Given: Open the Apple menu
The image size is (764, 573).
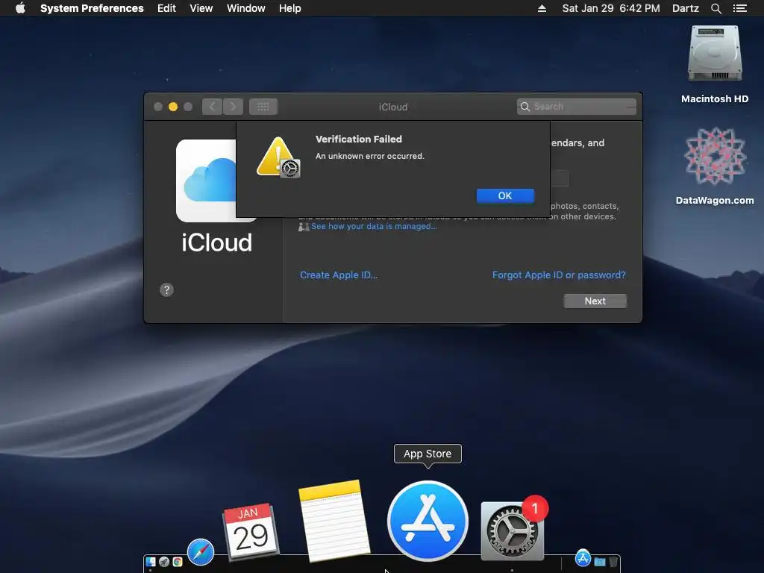Looking at the screenshot, I should [x=20, y=8].
